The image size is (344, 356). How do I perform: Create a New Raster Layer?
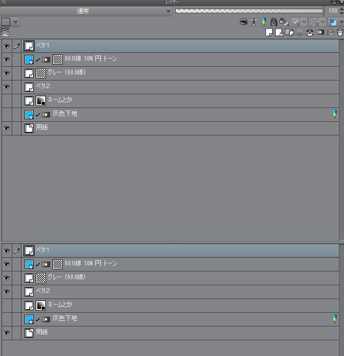(269, 33)
